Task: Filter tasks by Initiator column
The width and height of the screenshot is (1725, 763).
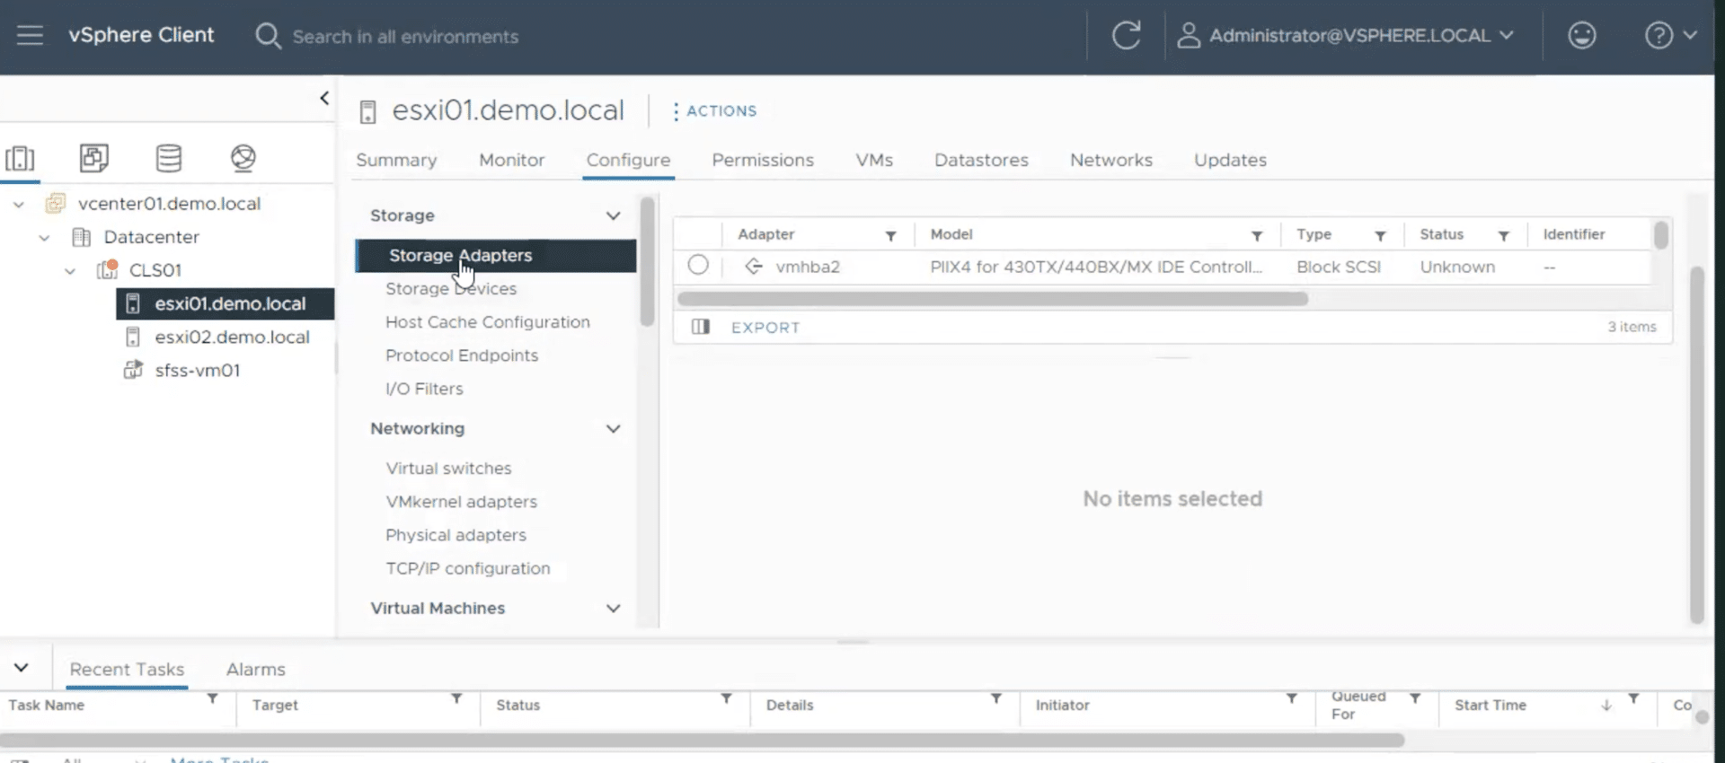Action: tap(1291, 697)
